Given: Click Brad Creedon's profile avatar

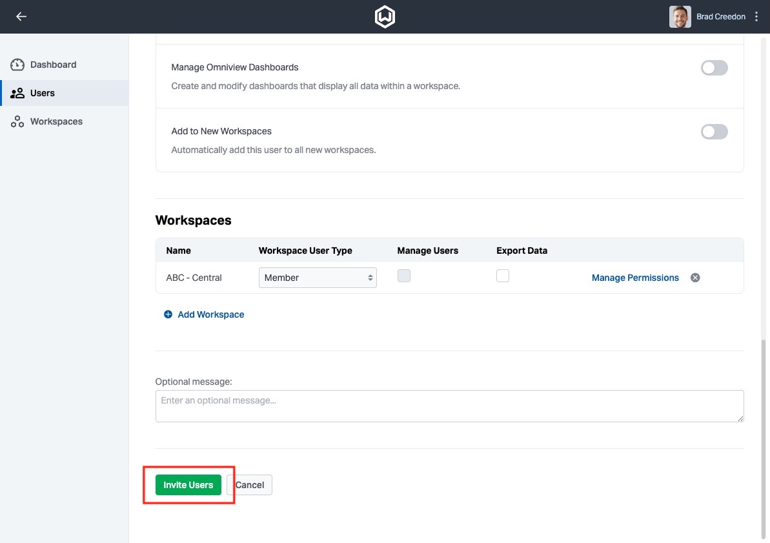Looking at the screenshot, I should [680, 17].
